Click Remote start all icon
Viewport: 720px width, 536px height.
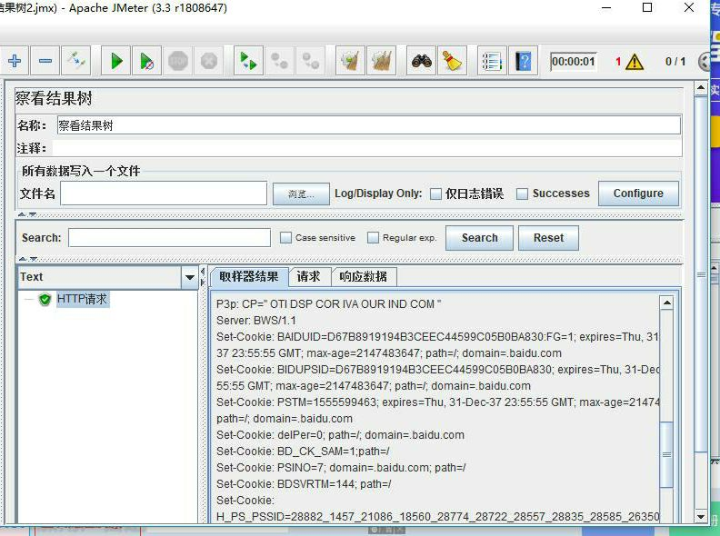coord(248,61)
